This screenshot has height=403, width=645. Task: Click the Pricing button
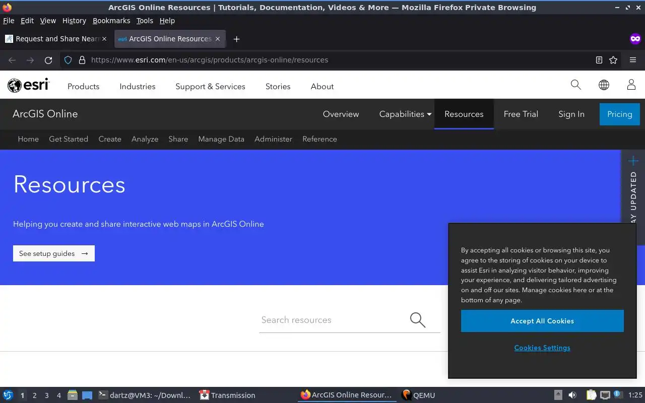coord(620,114)
